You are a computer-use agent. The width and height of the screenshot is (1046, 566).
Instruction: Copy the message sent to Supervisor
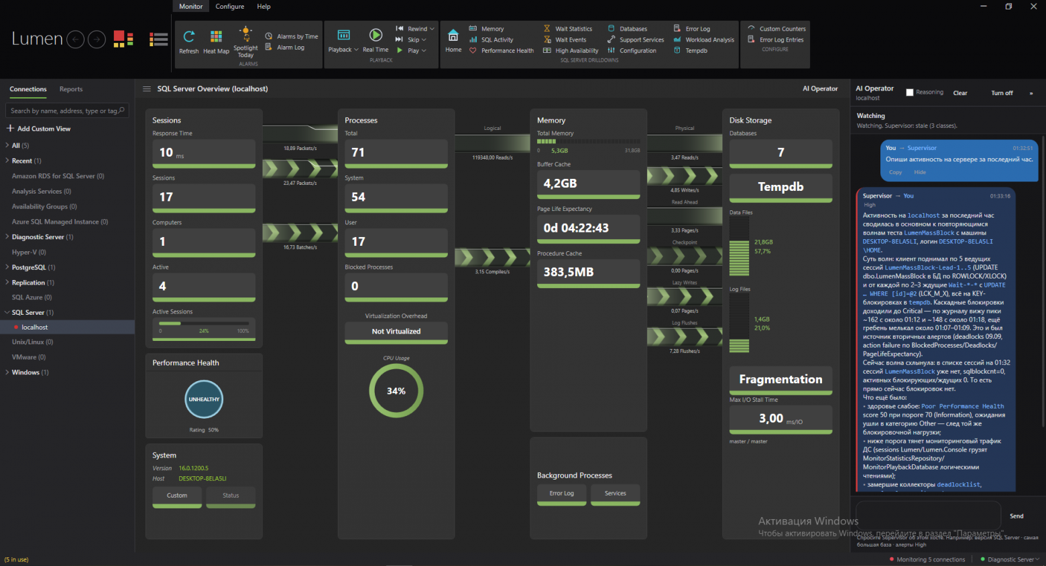(x=896, y=172)
